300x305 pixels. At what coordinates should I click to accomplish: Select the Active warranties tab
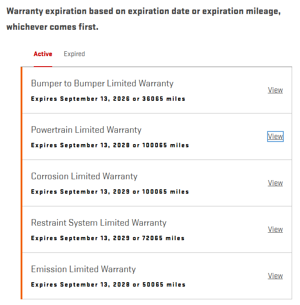[43, 54]
